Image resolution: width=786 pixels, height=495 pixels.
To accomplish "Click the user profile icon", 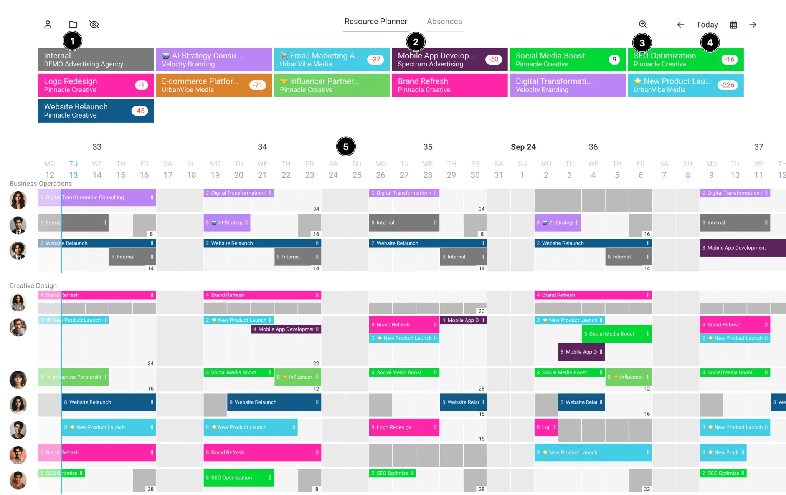I will (x=48, y=24).
